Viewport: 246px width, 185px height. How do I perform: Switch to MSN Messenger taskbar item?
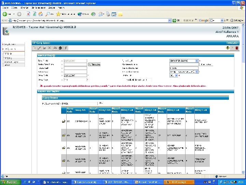pos(179,182)
